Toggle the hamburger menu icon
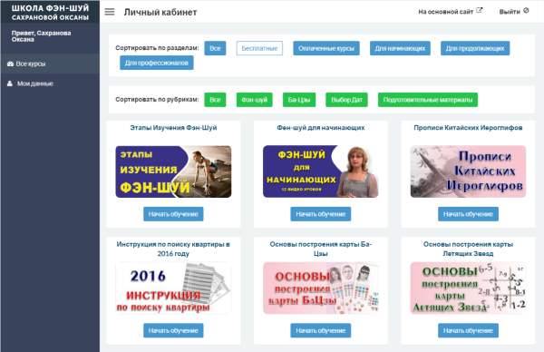 110,12
